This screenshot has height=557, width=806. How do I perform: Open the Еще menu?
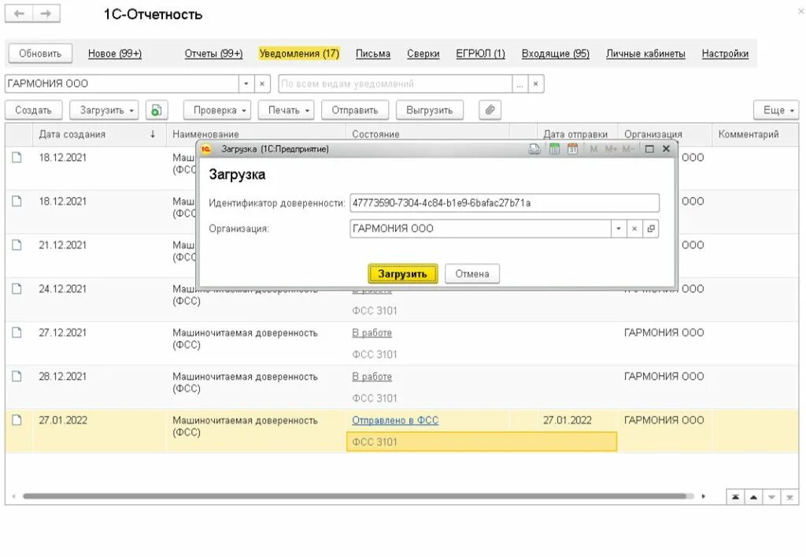point(776,110)
